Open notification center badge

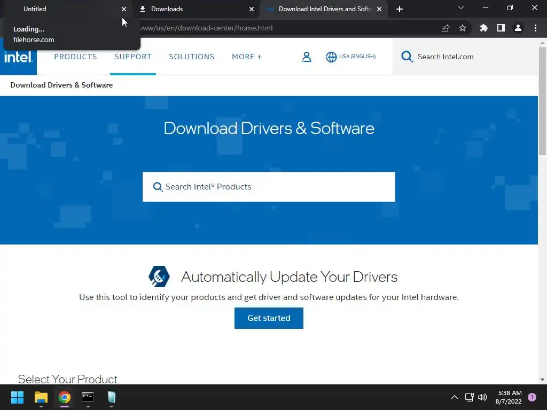532,397
